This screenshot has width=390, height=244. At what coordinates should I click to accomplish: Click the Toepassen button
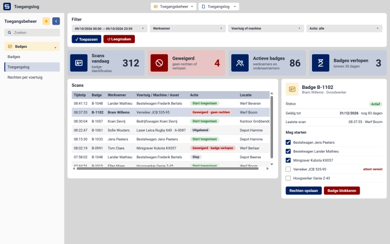[x=87, y=39]
